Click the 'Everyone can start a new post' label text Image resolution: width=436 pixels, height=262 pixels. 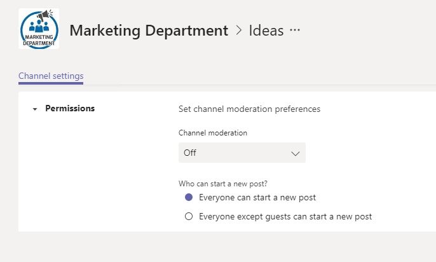(x=257, y=197)
